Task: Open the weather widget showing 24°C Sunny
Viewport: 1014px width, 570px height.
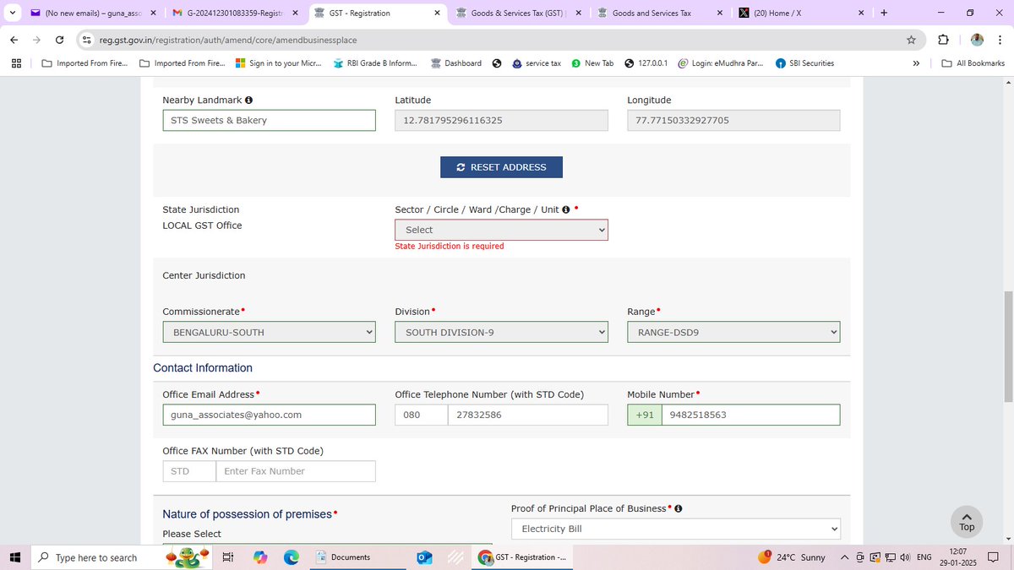Action: [x=792, y=557]
